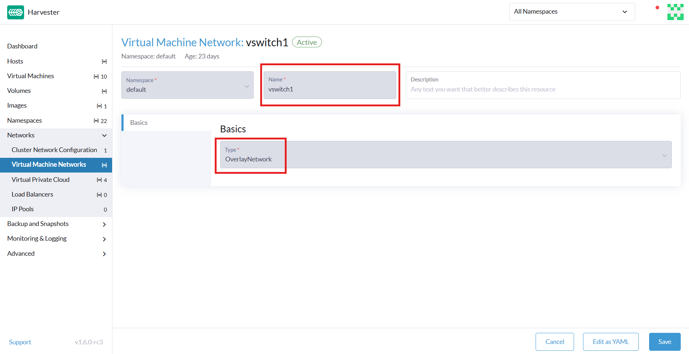Open the green checkered avatar icon top right
Image resolution: width=689 pixels, height=354 pixels.
(x=675, y=12)
